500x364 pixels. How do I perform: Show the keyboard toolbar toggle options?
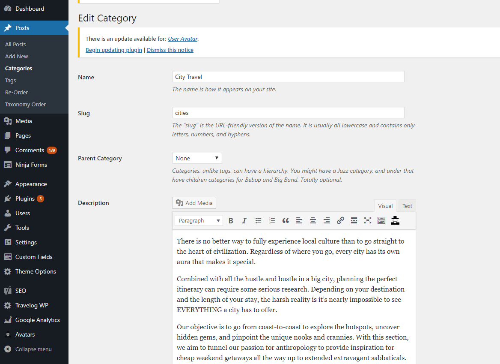[381, 220]
